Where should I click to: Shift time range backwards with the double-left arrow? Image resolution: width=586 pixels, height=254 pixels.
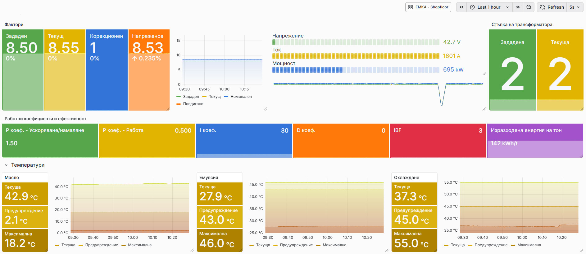(461, 7)
